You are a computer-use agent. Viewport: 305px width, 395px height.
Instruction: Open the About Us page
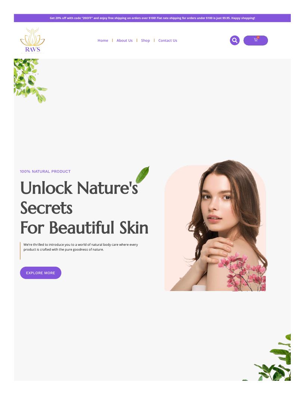coord(124,40)
